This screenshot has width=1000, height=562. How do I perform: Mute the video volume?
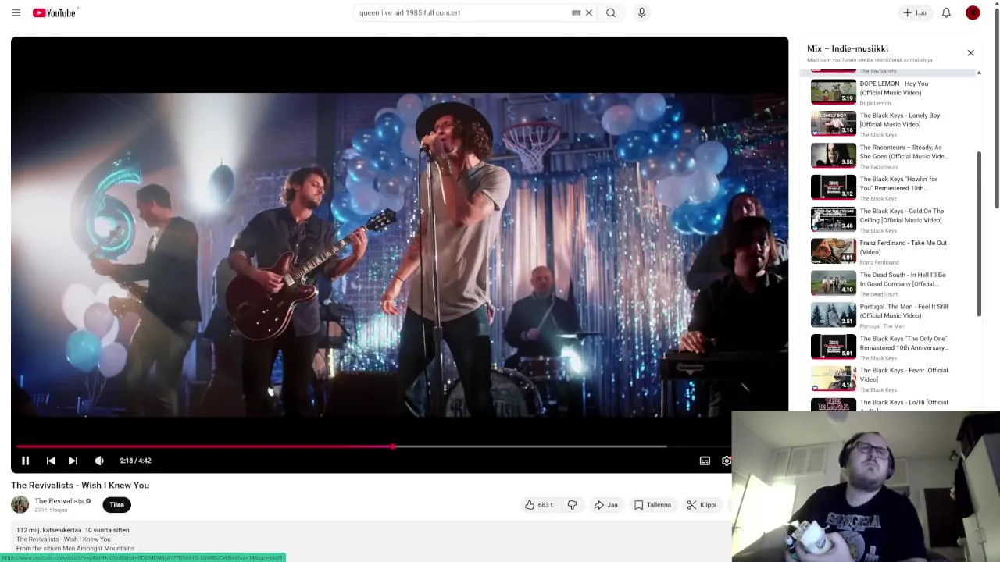(x=99, y=461)
